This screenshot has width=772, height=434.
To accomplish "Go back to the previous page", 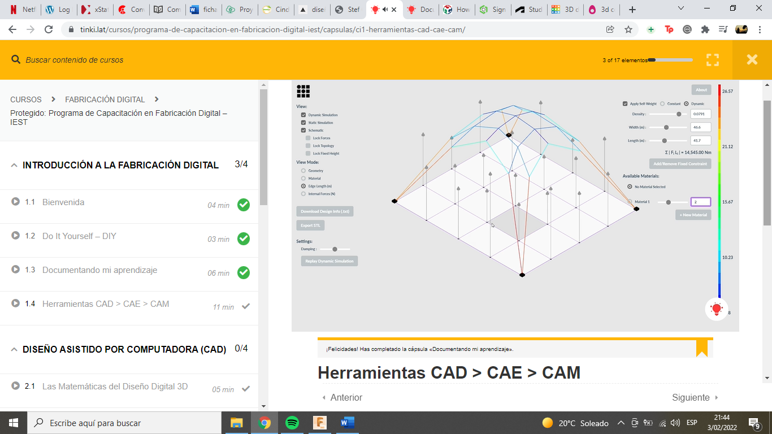I will (12, 29).
